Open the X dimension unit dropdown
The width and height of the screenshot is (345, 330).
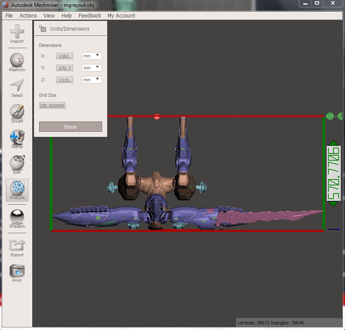[92, 56]
